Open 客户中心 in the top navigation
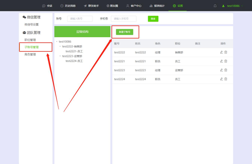 [134, 6]
